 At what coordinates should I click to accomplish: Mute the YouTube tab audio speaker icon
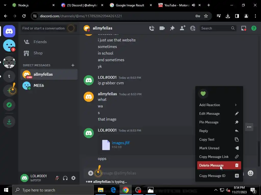(x=193, y=5)
